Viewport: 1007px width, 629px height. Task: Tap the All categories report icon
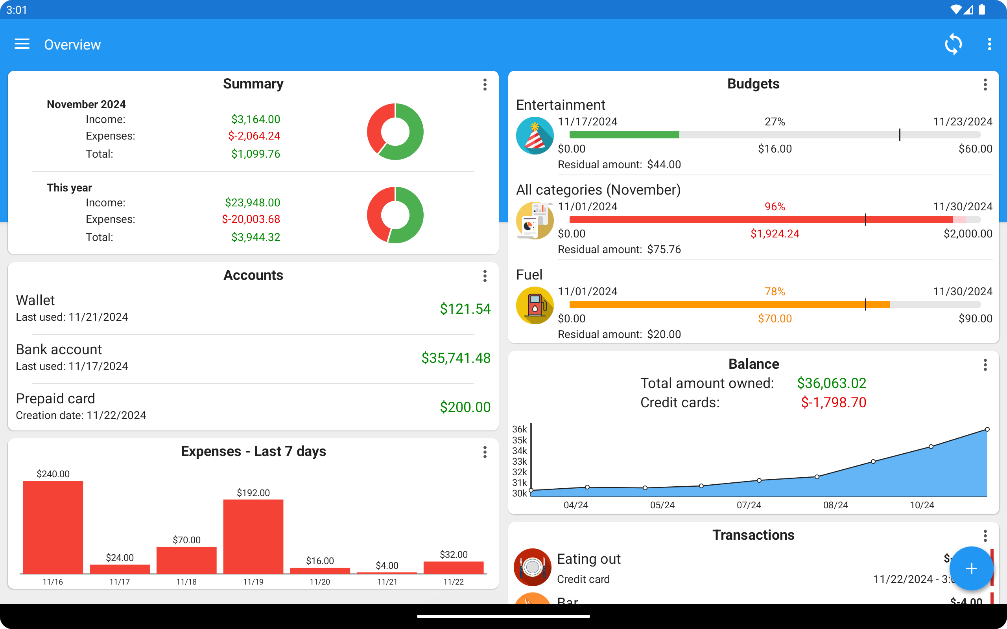pos(534,221)
